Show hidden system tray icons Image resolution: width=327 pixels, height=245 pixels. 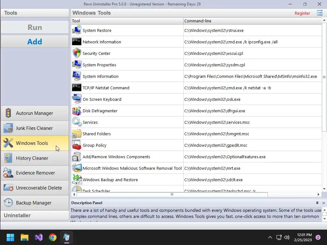270,237
